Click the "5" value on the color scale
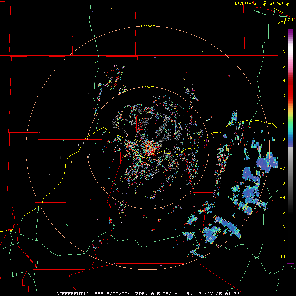Image resolution: width=296 pixels, height=296 pixels. coord(284,66)
